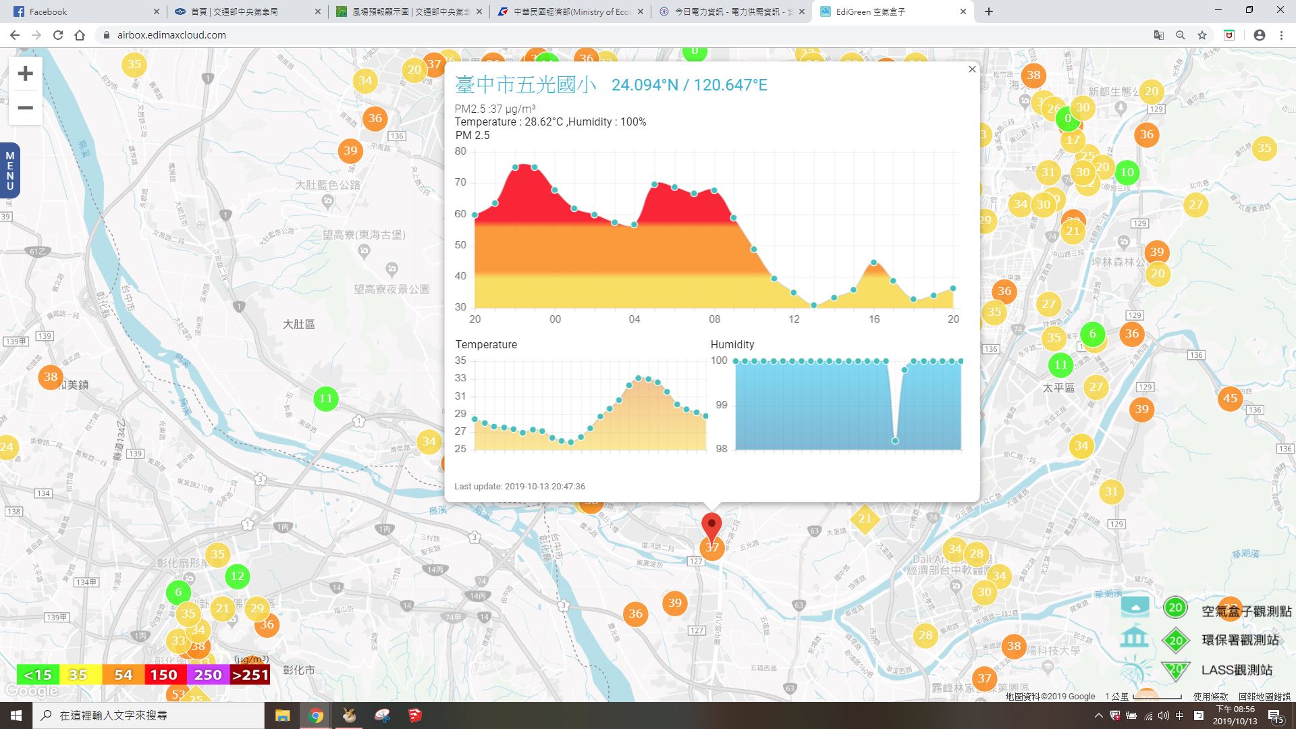Zoom out the map with minus button
This screenshot has width=1296, height=729.
[x=26, y=108]
